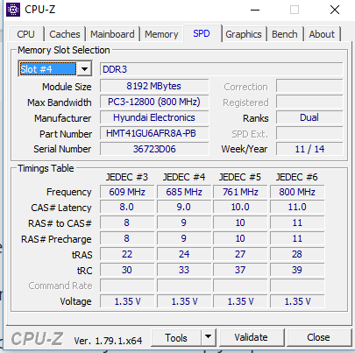Click CAS# Latency value 8.0
The height and width of the screenshot is (353, 355).
click(127, 207)
